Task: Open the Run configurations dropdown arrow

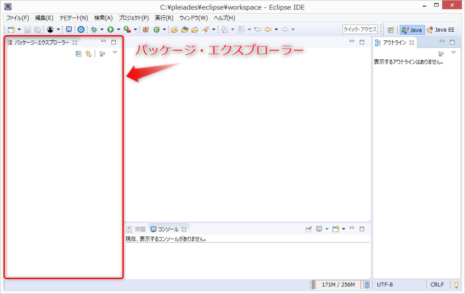Action: 119,29
